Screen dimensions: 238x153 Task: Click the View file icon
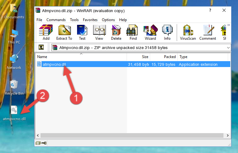(x=99, y=32)
